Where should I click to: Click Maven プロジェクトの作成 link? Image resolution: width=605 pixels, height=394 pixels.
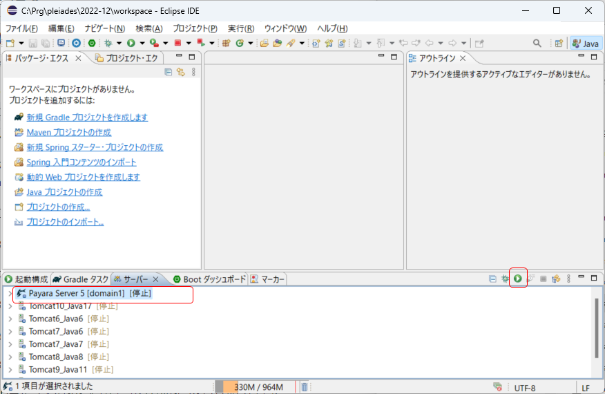coord(69,133)
